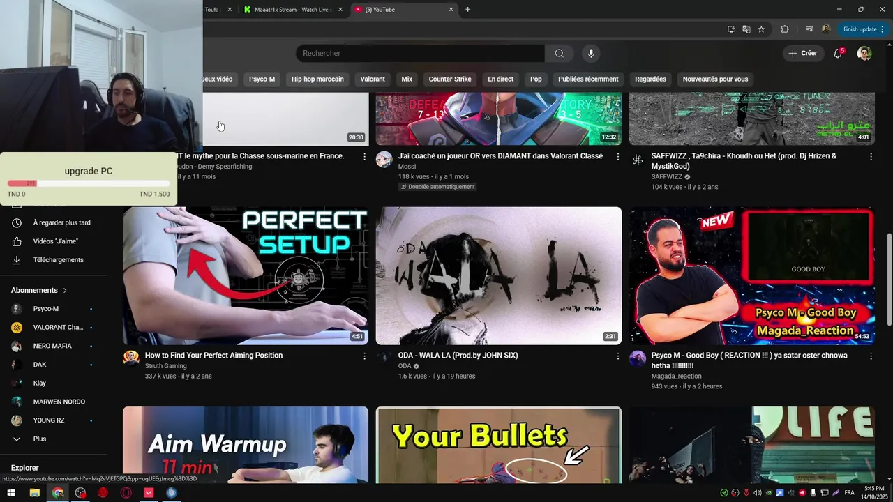Select the Counter-Strike filter chip

[x=450, y=79]
